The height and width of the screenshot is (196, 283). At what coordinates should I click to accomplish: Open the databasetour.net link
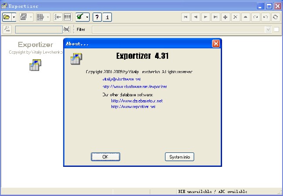tap(137, 101)
